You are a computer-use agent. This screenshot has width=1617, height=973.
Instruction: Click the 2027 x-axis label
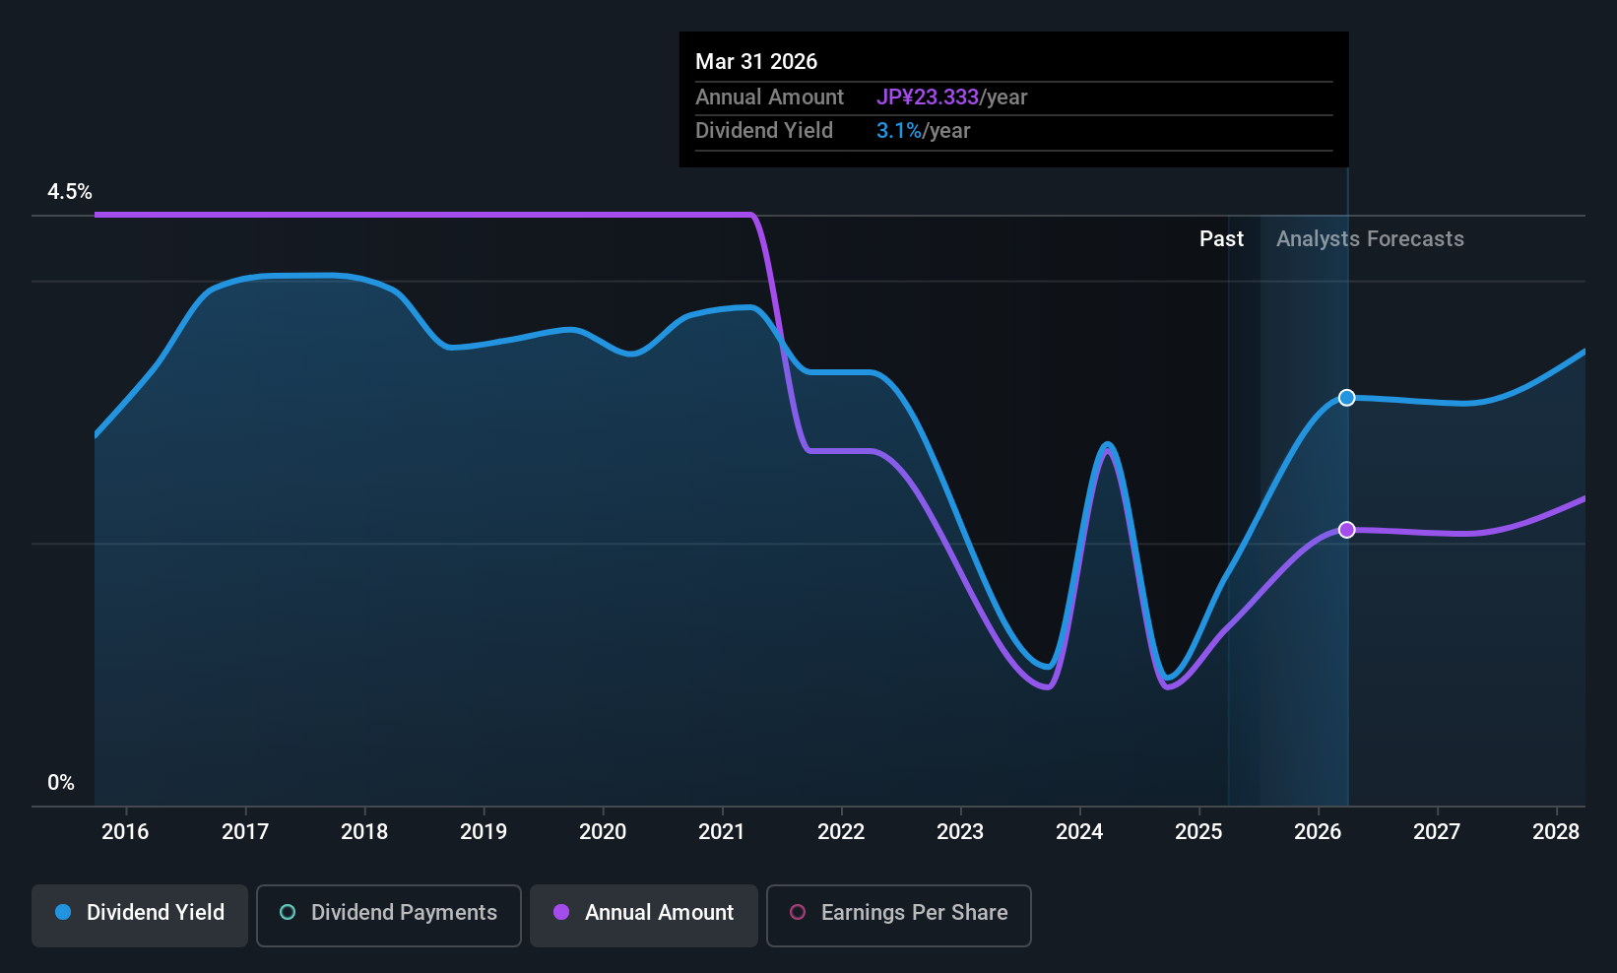point(1437,832)
